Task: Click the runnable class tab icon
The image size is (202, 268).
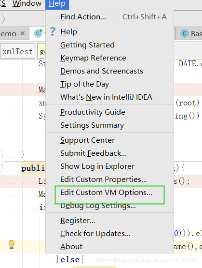Action: click(38, 33)
